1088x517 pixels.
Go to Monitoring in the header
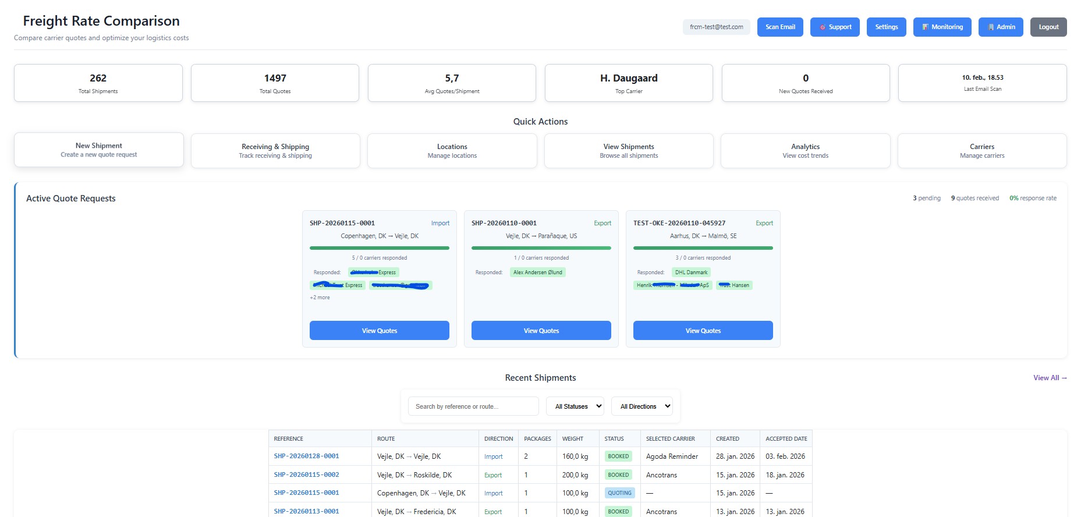pos(942,27)
